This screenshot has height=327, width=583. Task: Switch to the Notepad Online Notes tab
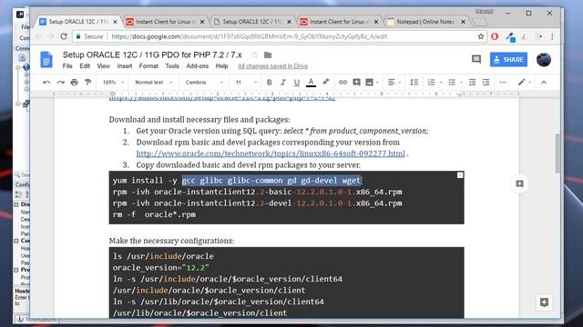(425, 22)
